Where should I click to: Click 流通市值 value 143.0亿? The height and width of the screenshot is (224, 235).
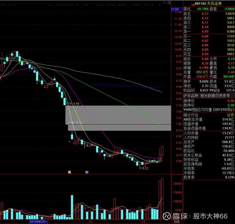pos(228,124)
